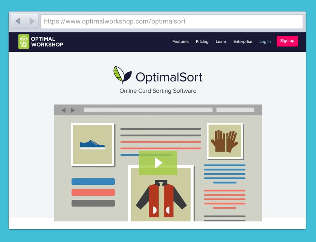Image resolution: width=316 pixels, height=242 pixels.
Task: Focus the address bar with optimalworkshop URL
Action: point(172,21)
